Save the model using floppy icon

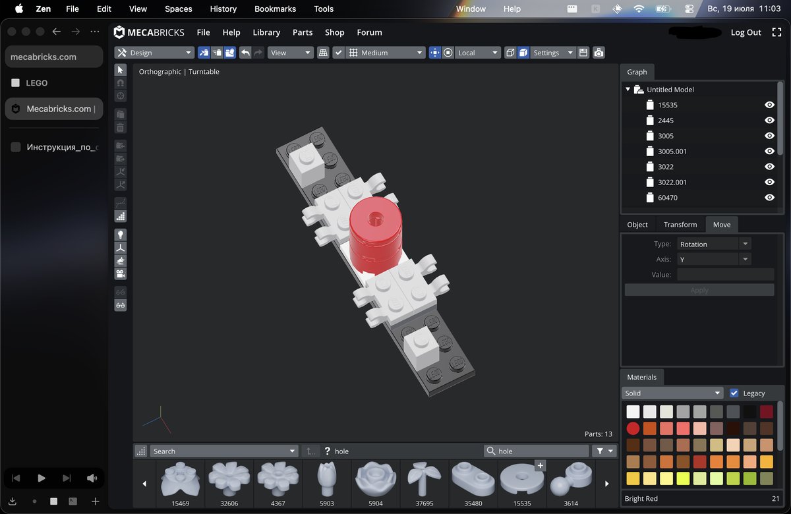[583, 53]
